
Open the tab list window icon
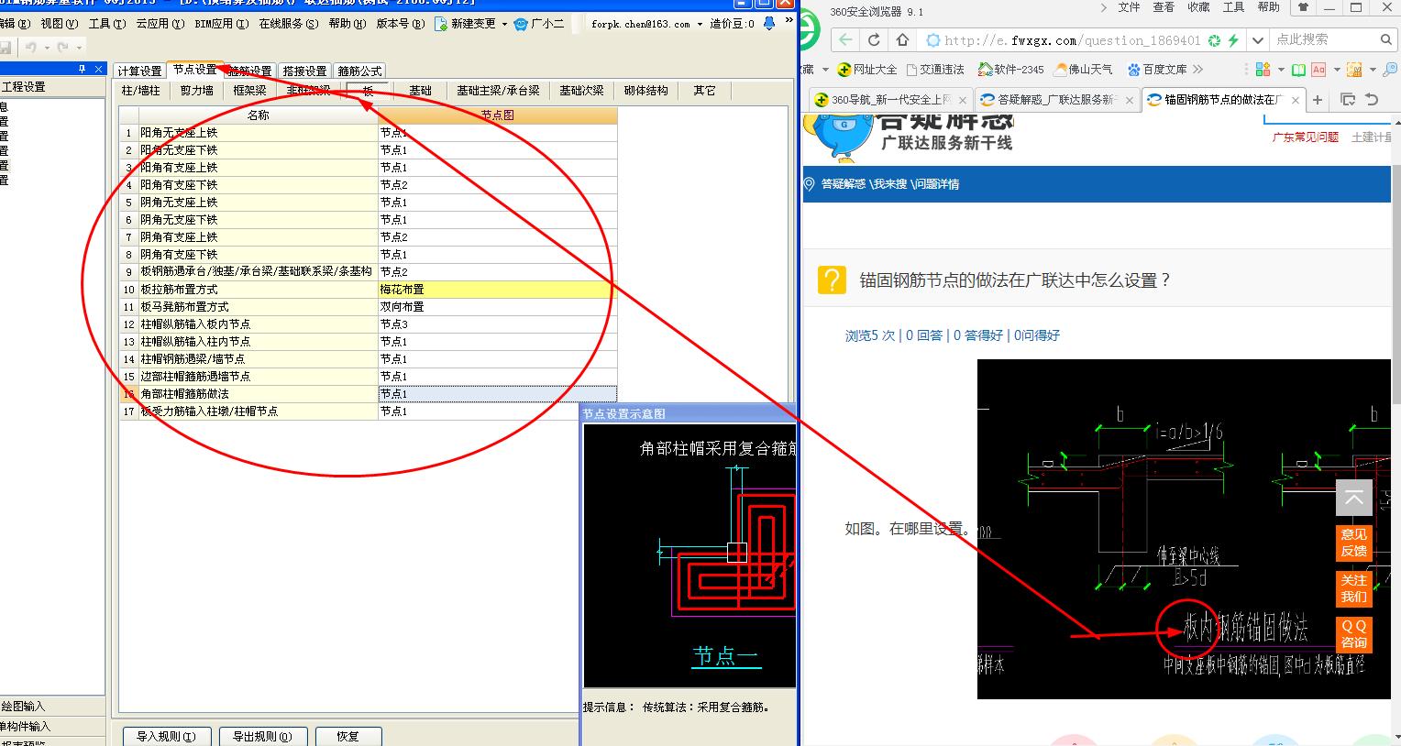pos(1347,100)
